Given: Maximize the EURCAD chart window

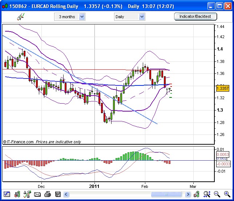Looking at the screenshot, I should click(219, 6).
